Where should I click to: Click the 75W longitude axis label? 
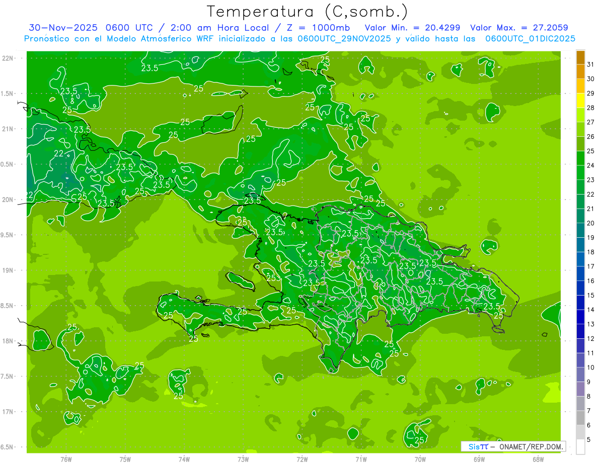pyautogui.click(x=125, y=459)
